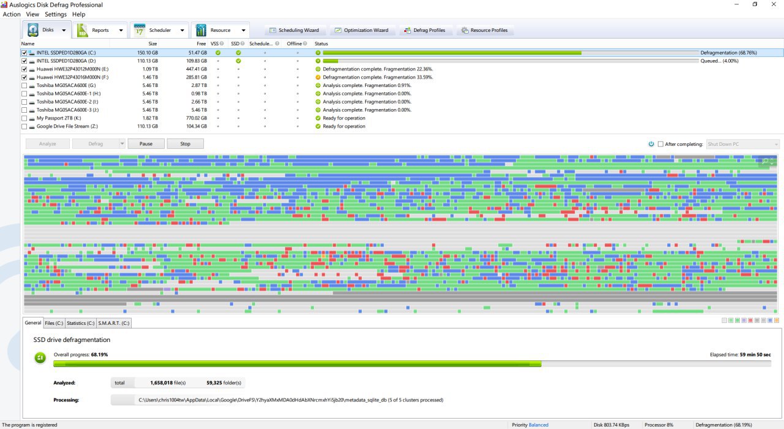Stop the defragmentation

tap(185, 144)
